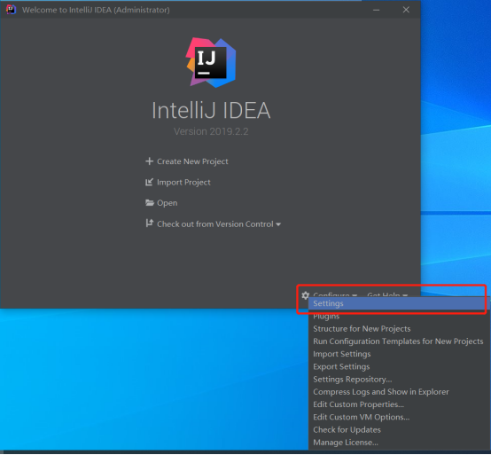
Task: Click Create New Project
Action: [192, 161]
